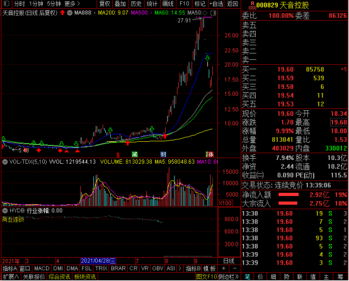Image resolution: width=349 pixels, height=281 pixels.
Task: Switch to the 5分钟 chart period
Action: [x=54, y=4]
